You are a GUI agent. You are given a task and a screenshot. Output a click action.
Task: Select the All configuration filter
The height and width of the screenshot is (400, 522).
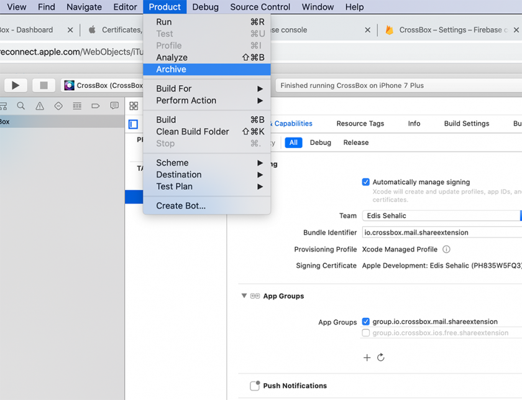click(x=293, y=142)
